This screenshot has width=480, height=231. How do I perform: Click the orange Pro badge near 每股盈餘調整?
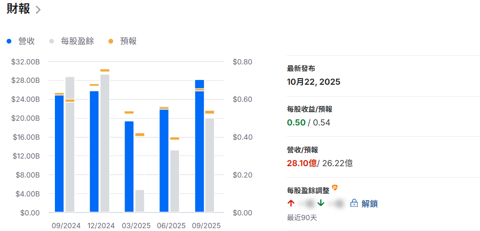(335, 188)
